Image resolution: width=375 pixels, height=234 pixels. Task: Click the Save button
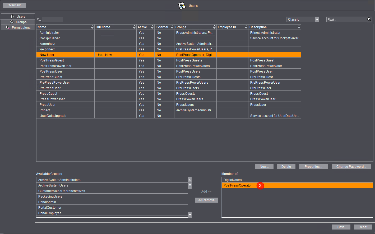341,227
